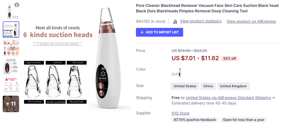Viewport: 281px width, 125px height.
Task: Expand the shipping method dropdown chevron
Action: tap(274, 98)
